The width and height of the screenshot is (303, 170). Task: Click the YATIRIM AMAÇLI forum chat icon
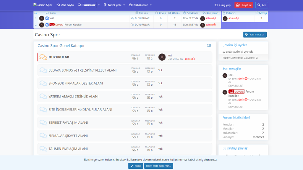[43, 96]
